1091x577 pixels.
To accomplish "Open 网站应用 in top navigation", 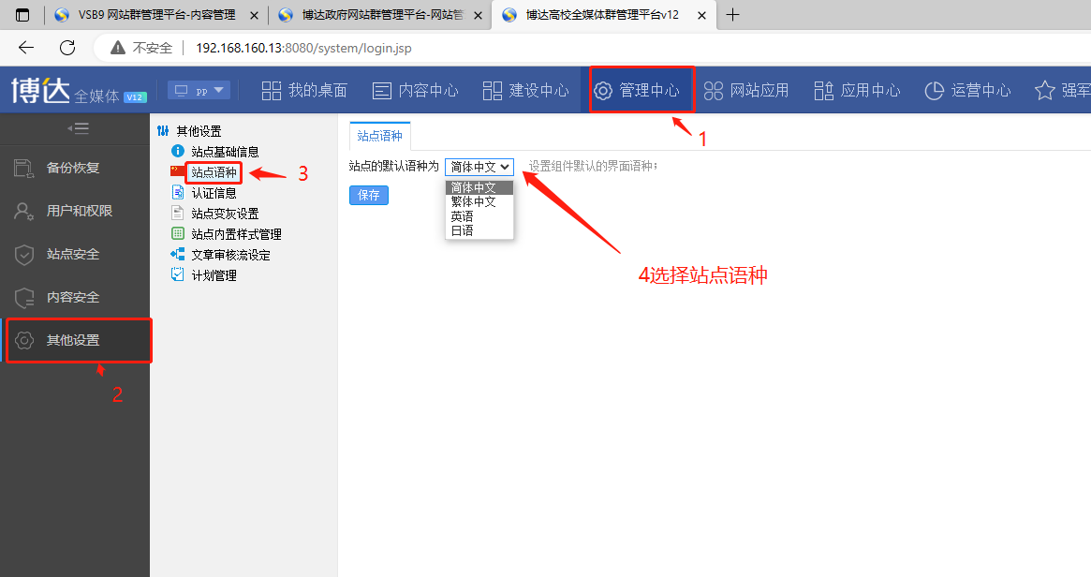I will click(746, 91).
